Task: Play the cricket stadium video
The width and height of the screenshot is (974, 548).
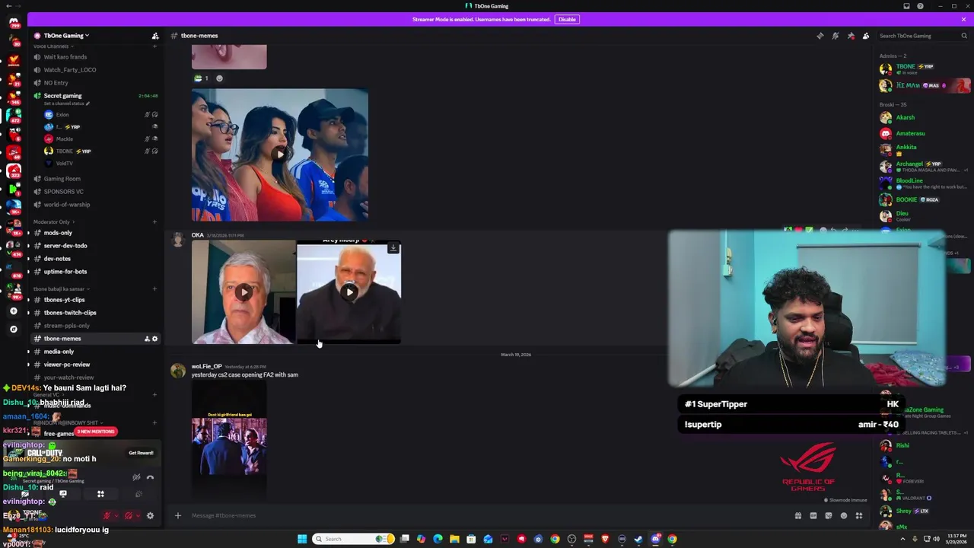Action: tap(280, 155)
